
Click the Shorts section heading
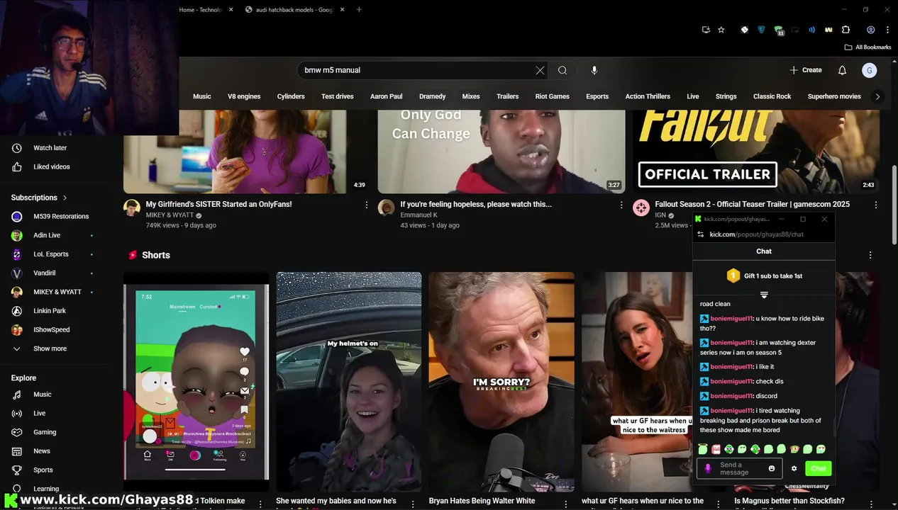click(156, 255)
